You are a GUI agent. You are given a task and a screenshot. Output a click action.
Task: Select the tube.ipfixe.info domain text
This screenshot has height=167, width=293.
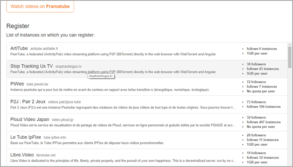coord(55,137)
